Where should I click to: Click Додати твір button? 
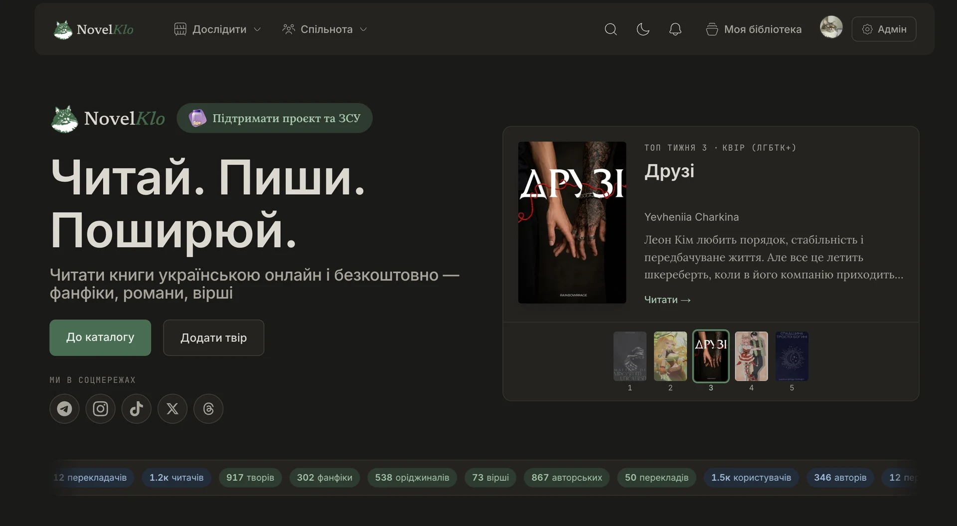pyautogui.click(x=213, y=338)
